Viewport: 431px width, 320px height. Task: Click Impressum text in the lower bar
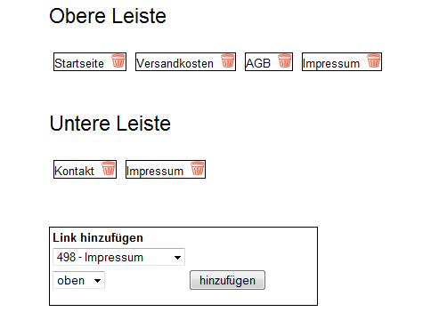[x=155, y=172]
